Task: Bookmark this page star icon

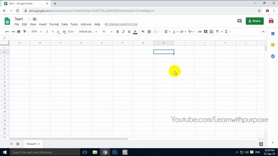Action: tap(259, 11)
